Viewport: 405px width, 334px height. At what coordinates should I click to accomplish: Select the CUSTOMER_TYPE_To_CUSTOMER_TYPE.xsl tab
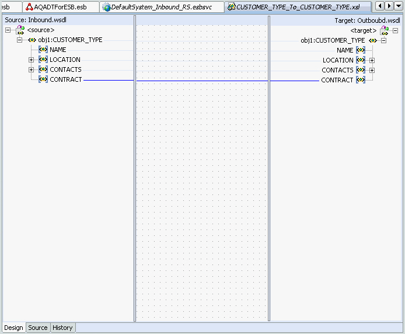pyautogui.click(x=298, y=7)
